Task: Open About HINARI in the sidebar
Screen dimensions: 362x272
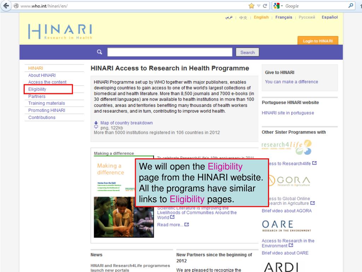Action: click(x=42, y=75)
